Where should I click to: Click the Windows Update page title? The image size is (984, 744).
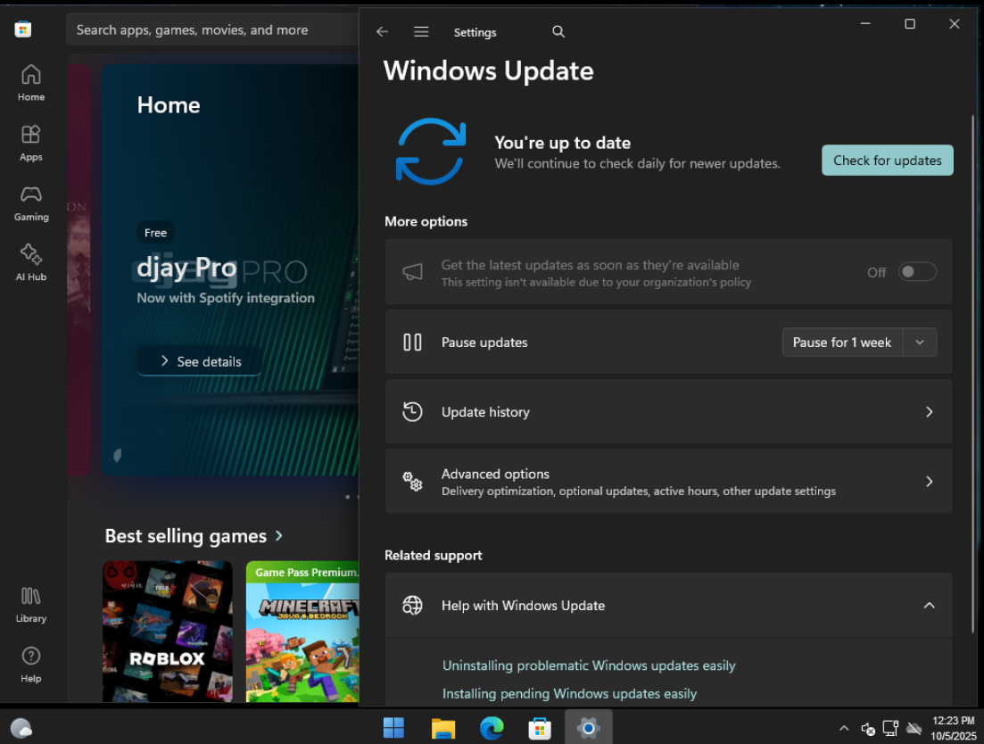point(488,70)
